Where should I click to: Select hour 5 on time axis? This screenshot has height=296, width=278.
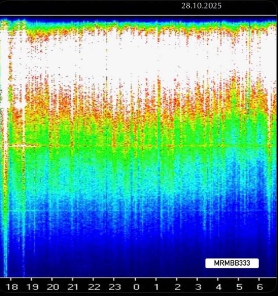tap(239, 287)
